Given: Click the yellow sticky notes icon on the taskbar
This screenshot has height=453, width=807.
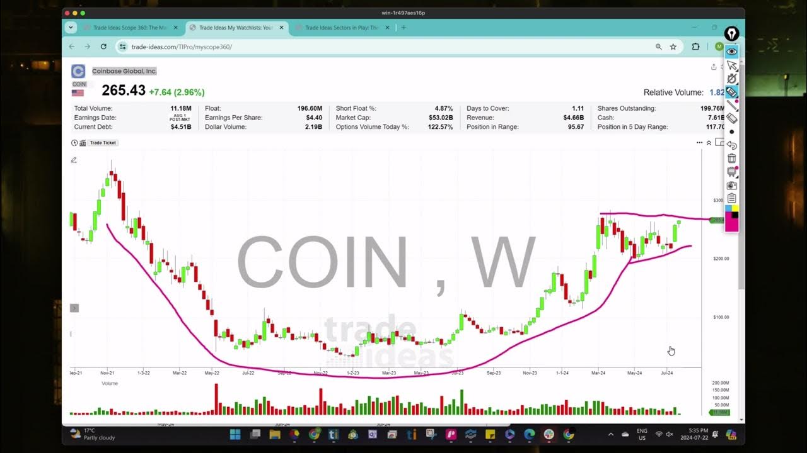Looking at the screenshot, I should point(490,434).
